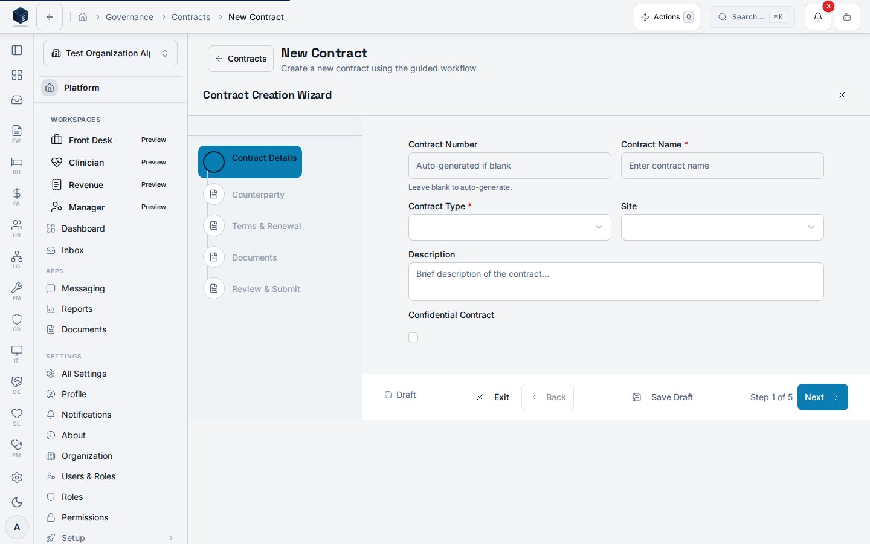
Task: Select the Review & Submit step
Action: (x=252, y=289)
